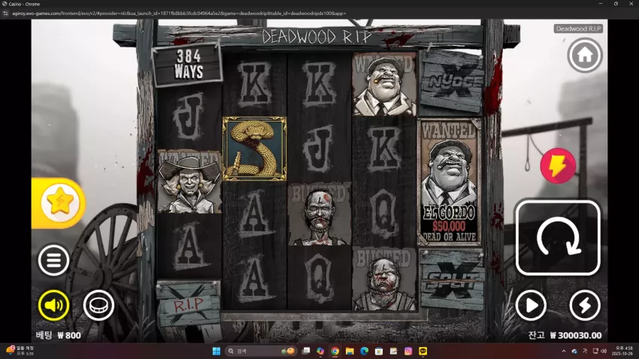Screen dimensions: 639x359
Task: Click the Q symbol on reel three
Action: pos(319,279)
